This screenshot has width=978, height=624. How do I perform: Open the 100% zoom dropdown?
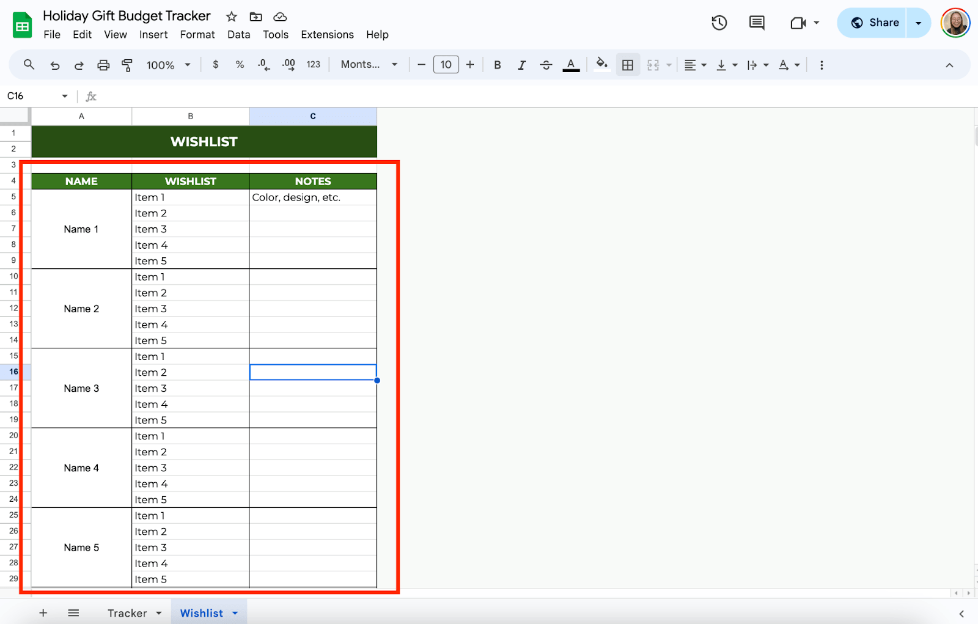coord(169,65)
